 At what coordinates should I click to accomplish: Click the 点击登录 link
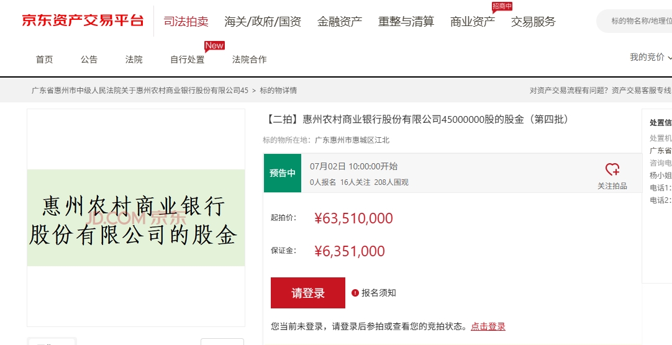[x=488, y=326]
